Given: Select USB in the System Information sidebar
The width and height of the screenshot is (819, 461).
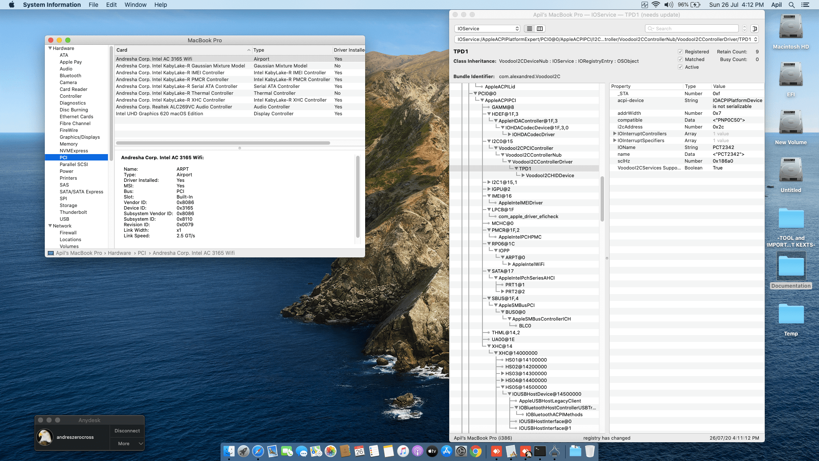Looking at the screenshot, I should [x=64, y=219].
